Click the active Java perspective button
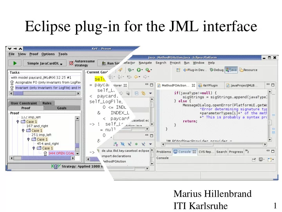 point(231,70)
